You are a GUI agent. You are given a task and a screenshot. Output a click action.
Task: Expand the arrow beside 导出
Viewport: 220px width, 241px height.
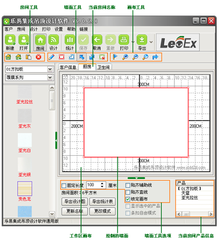[151, 42]
